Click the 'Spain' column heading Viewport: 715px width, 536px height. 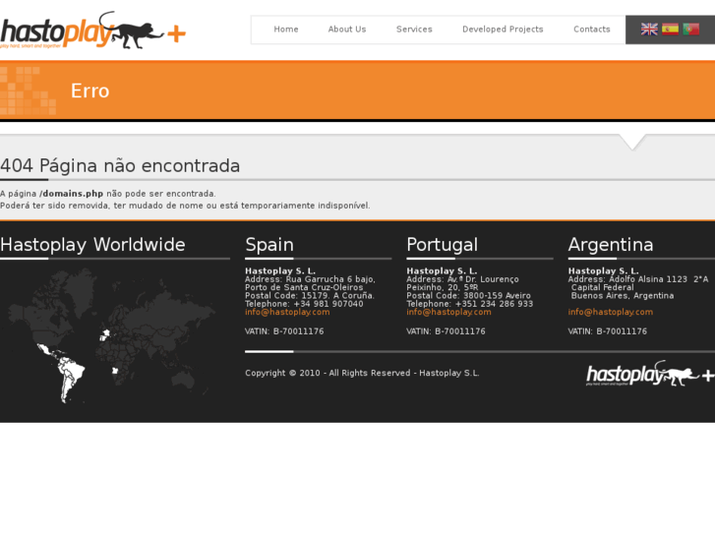pos(269,245)
